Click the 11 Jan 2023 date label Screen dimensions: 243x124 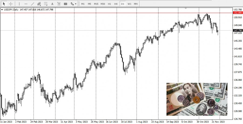(6, 122)
